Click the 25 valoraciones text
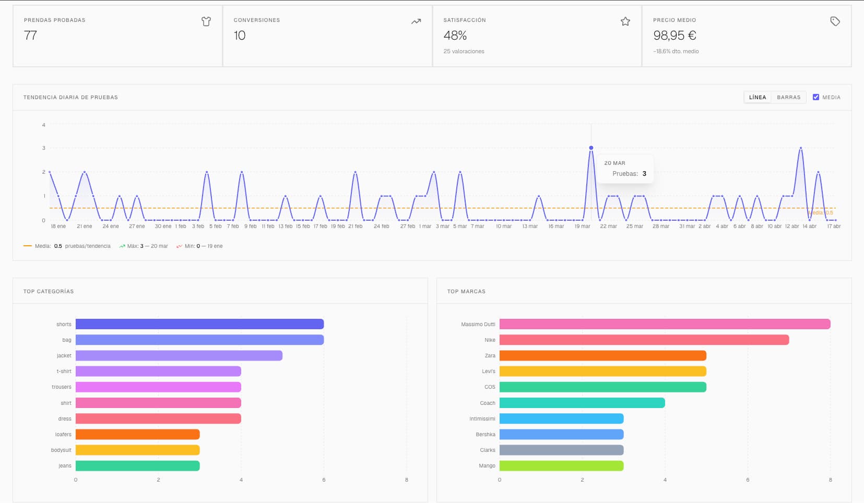Image resolution: width=864 pixels, height=503 pixels. point(464,51)
